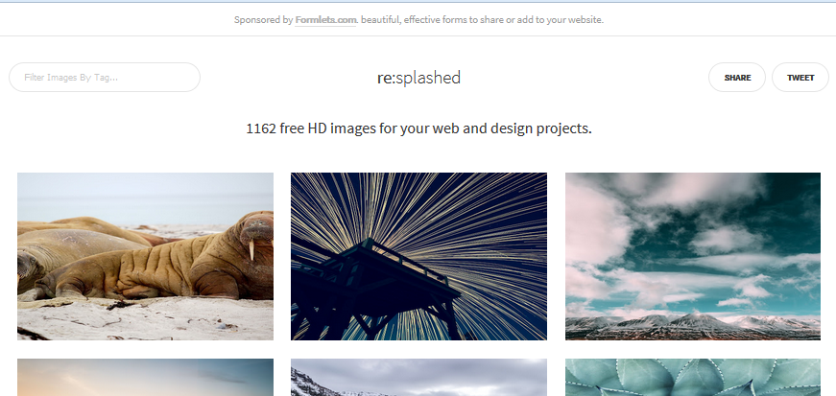Click the 1162 free HD images headline
The image size is (836, 396).
click(x=418, y=128)
